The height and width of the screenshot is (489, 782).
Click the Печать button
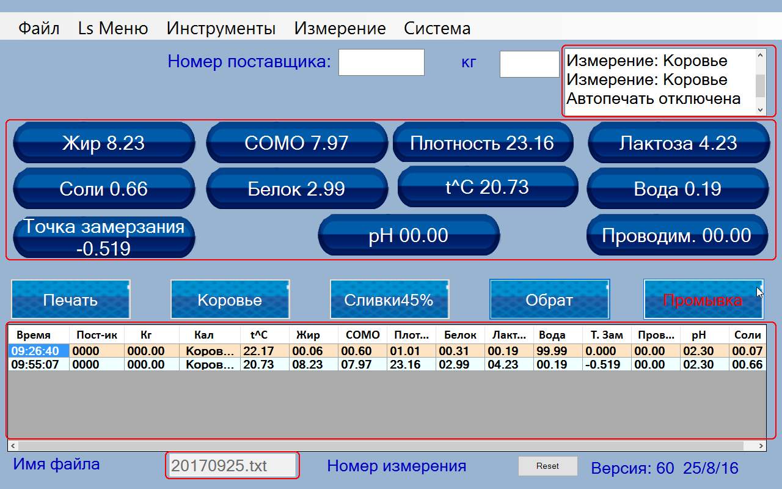(70, 300)
